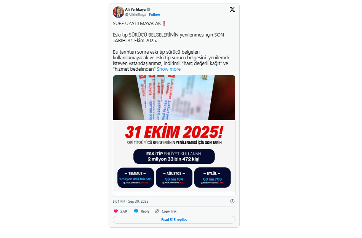Click the 2.6K likes count
Image resolution: width=362 pixels, height=238 pixels.
[x=124, y=211]
